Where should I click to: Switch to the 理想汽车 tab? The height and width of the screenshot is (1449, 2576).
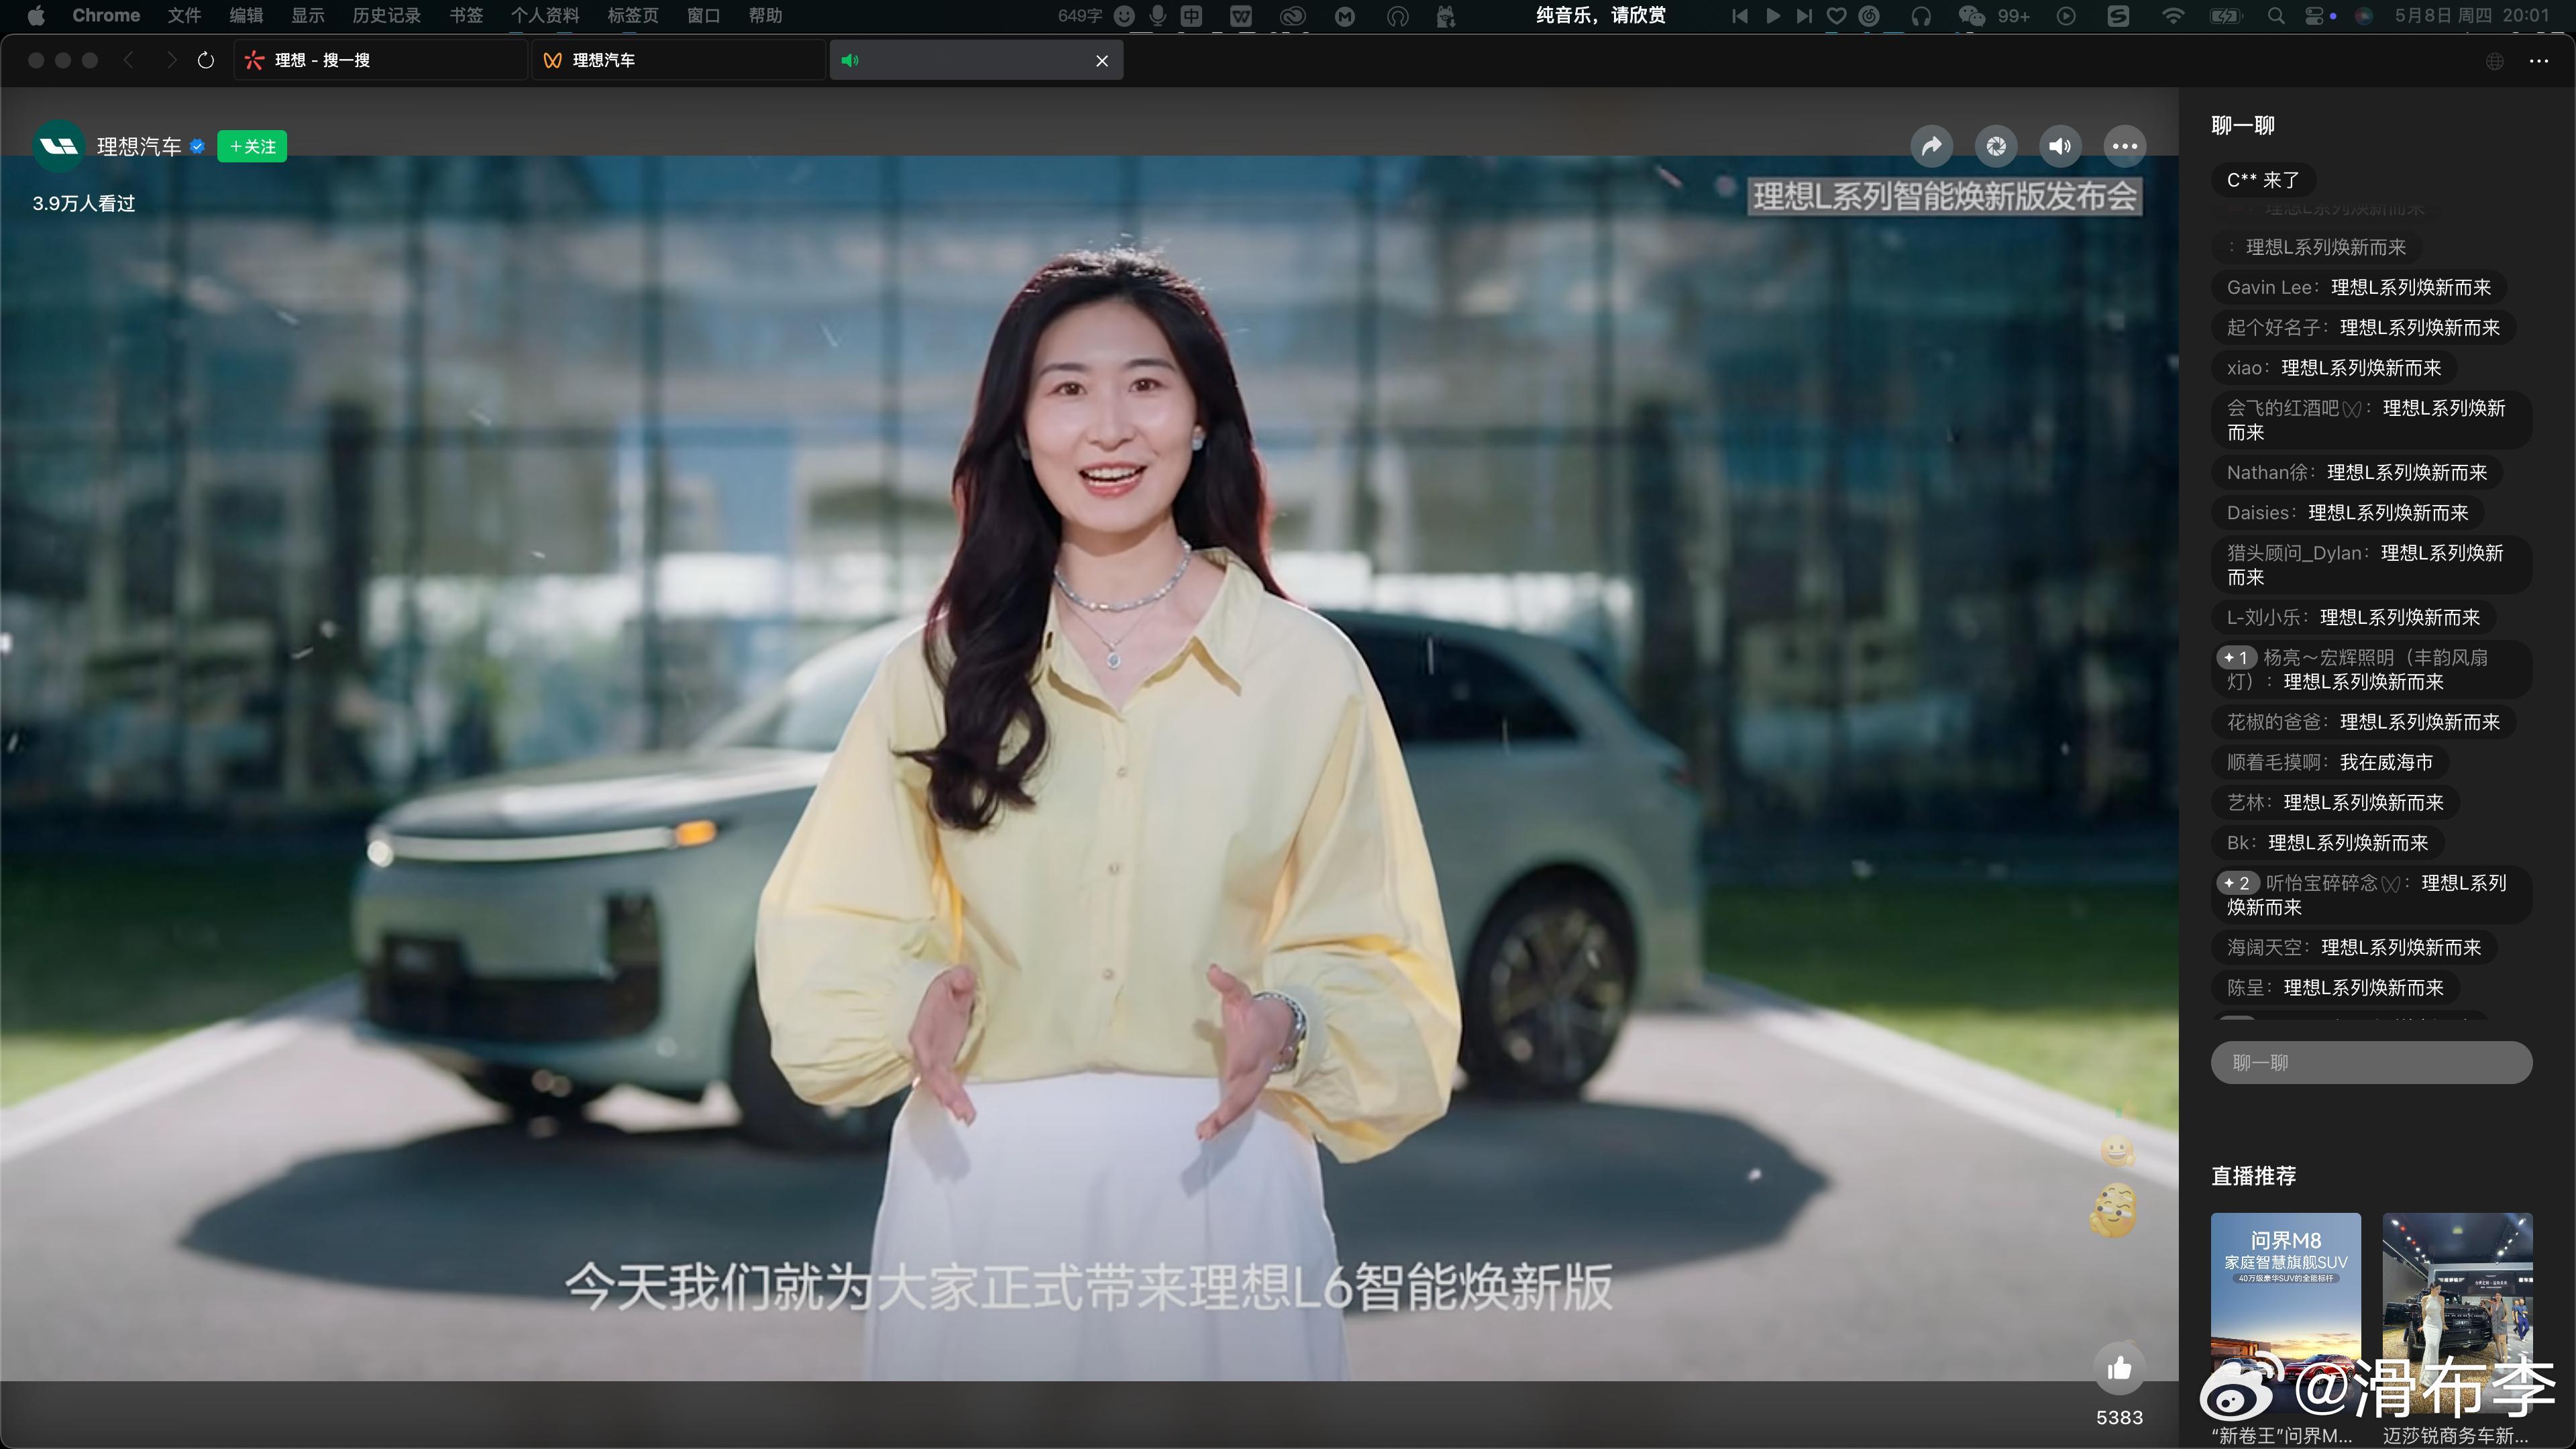click(678, 60)
